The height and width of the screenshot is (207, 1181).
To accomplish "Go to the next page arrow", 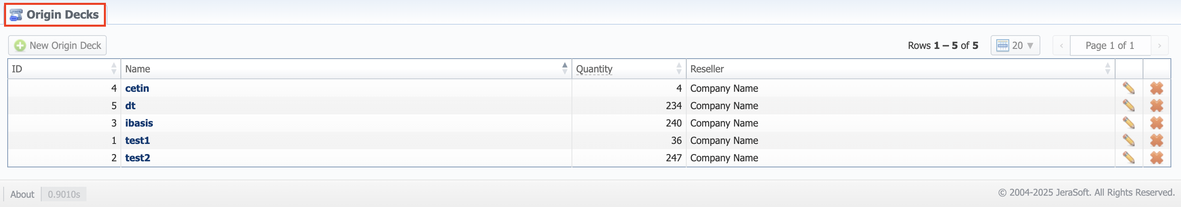I will (1159, 45).
